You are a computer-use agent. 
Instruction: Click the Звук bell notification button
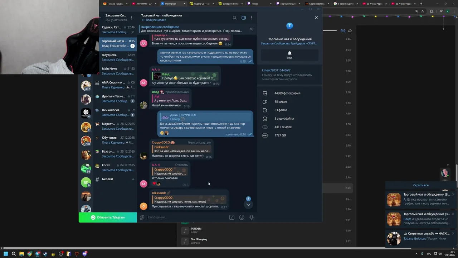(x=289, y=55)
